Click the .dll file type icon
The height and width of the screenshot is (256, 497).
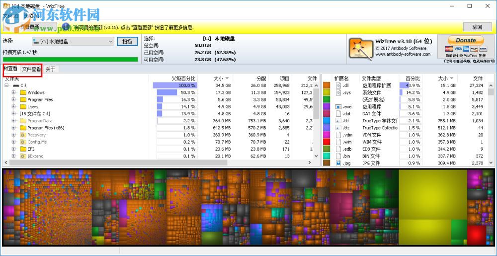tap(338, 85)
